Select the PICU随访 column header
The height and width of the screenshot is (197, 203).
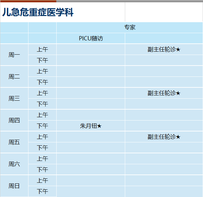[x=91, y=38]
